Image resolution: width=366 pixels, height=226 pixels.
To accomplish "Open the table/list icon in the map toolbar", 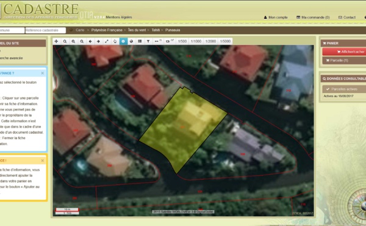I will (140, 41).
